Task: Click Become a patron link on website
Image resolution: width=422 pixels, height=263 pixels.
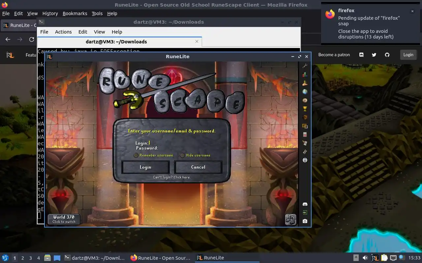Action: pos(334,55)
